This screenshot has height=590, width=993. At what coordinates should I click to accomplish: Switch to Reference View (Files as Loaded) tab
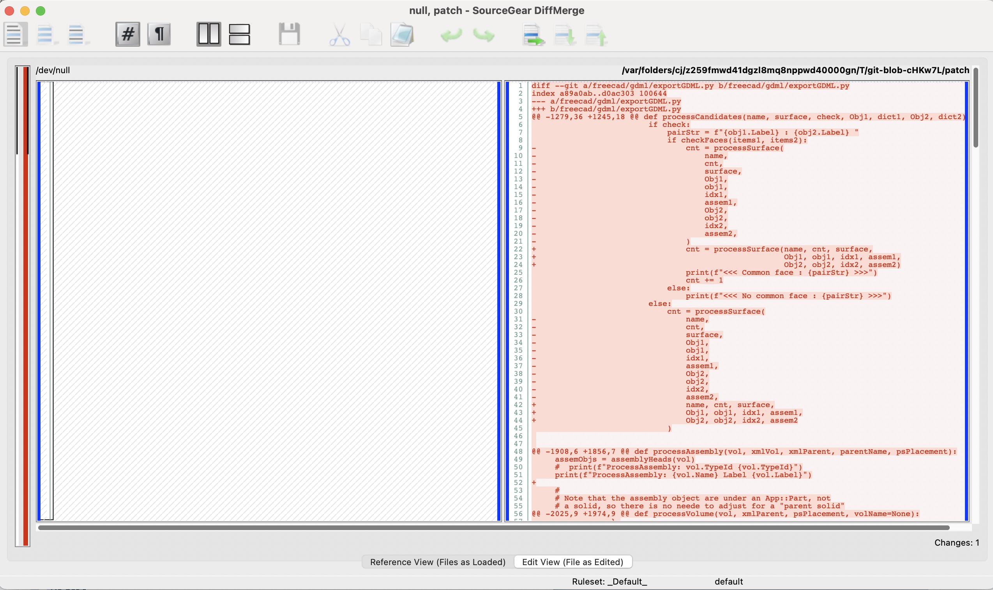(x=438, y=562)
